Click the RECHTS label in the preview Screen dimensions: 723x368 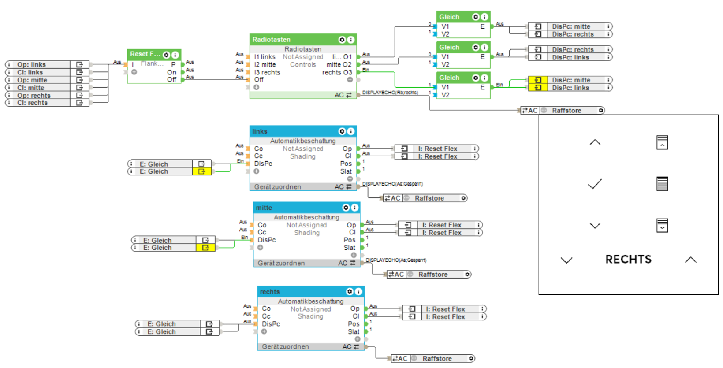(628, 260)
